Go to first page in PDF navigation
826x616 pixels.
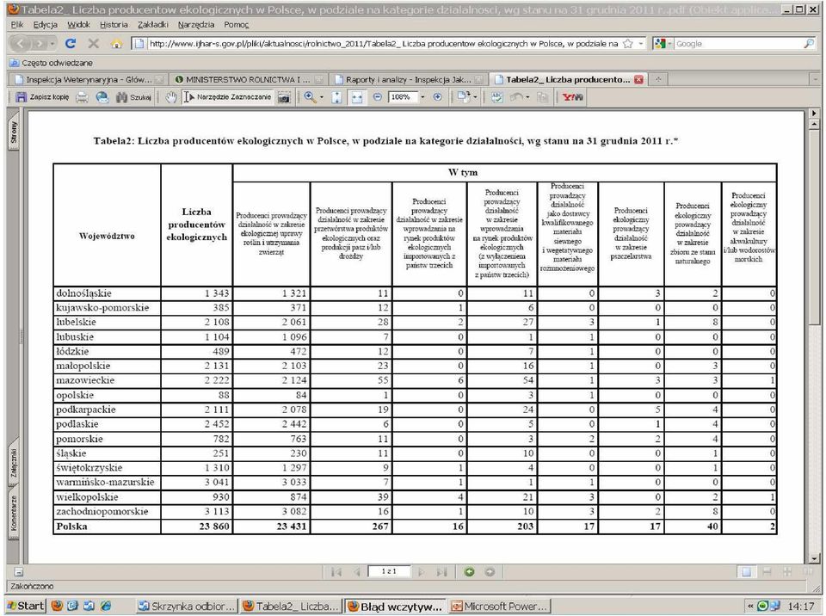[x=336, y=572]
